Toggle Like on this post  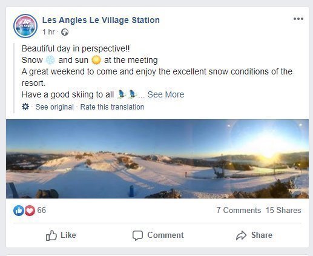coord(61,235)
